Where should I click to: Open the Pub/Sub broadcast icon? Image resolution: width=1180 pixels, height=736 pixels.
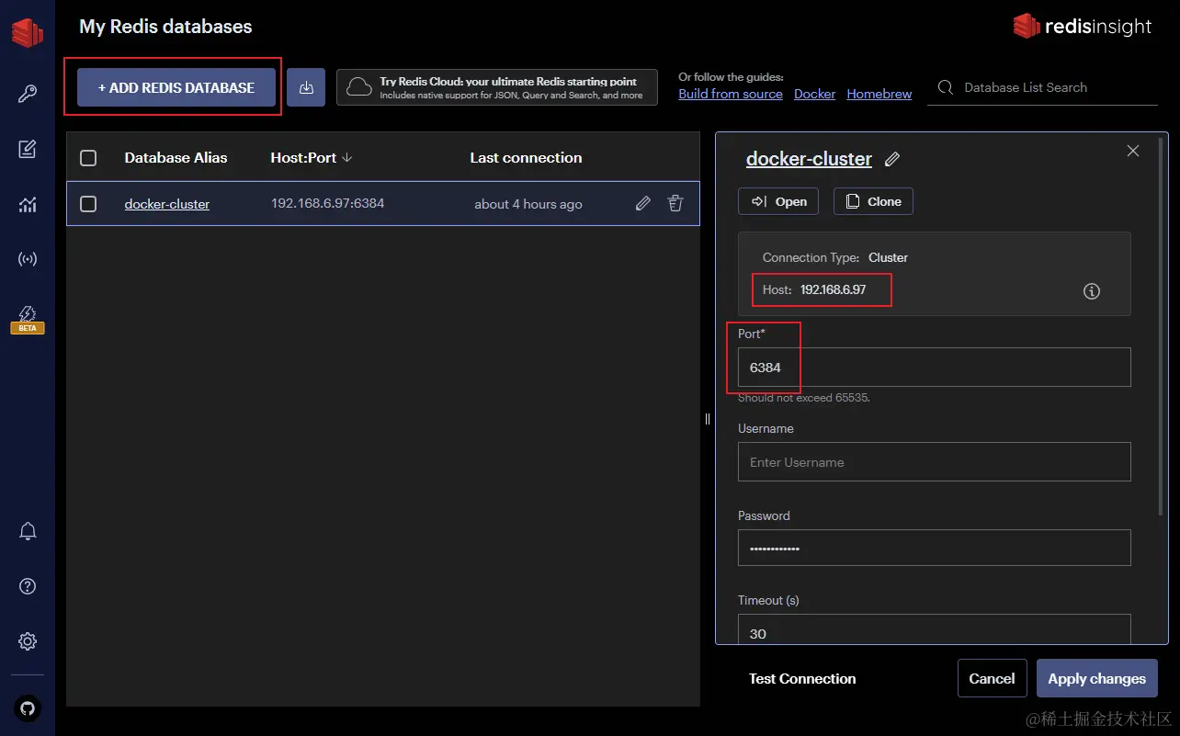point(28,259)
